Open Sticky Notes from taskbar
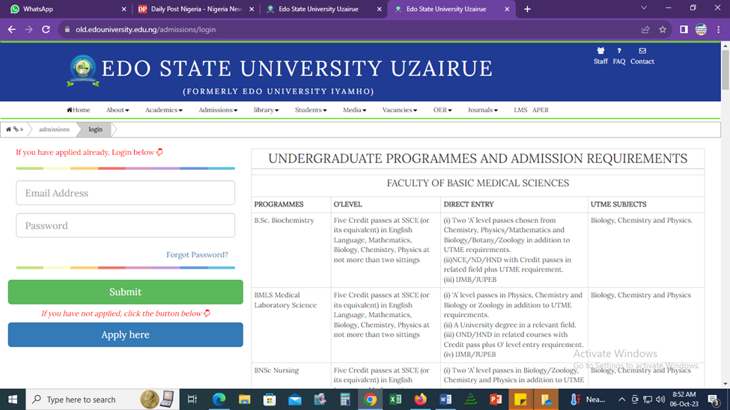The width and height of the screenshot is (730, 410). tap(520, 400)
